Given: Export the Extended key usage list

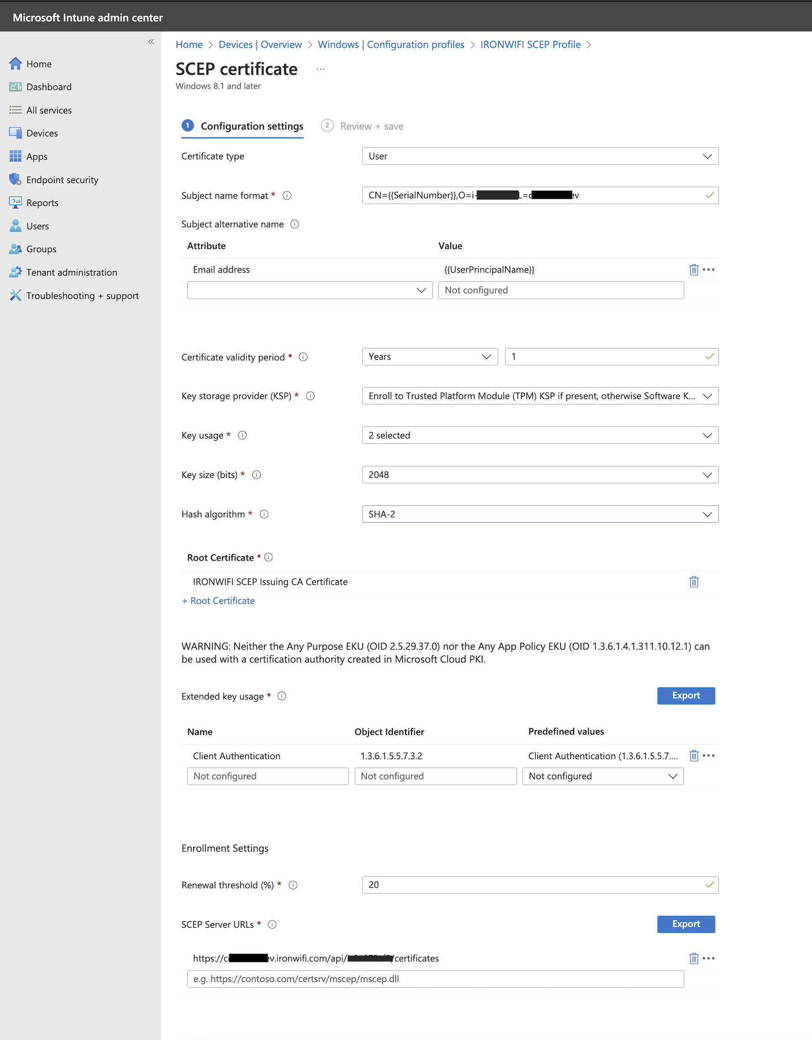Looking at the screenshot, I should pyautogui.click(x=685, y=696).
